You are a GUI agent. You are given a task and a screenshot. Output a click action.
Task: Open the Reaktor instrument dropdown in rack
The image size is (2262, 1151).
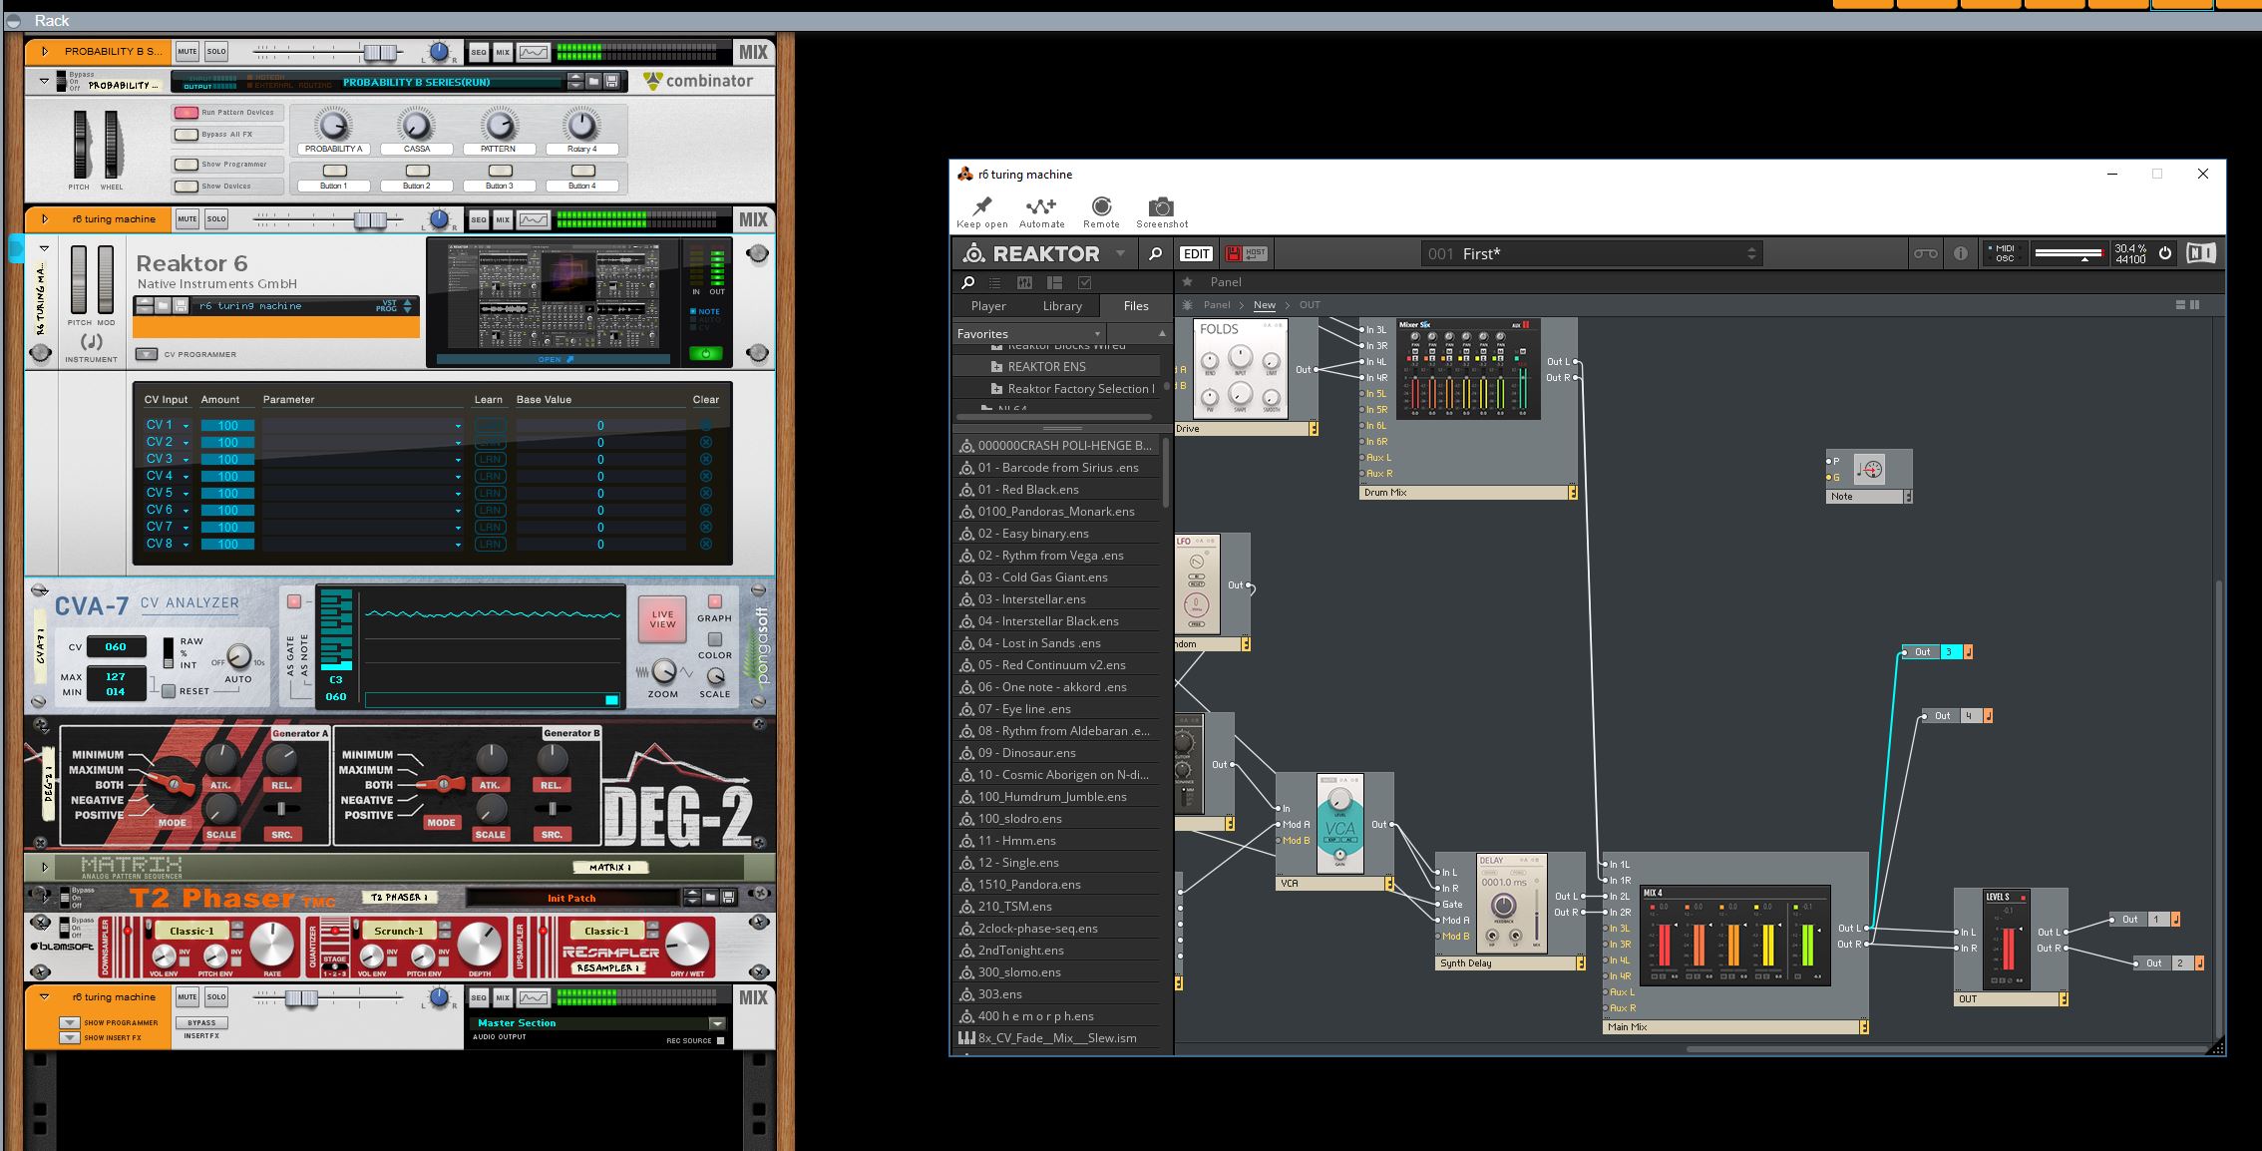coord(279,304)
